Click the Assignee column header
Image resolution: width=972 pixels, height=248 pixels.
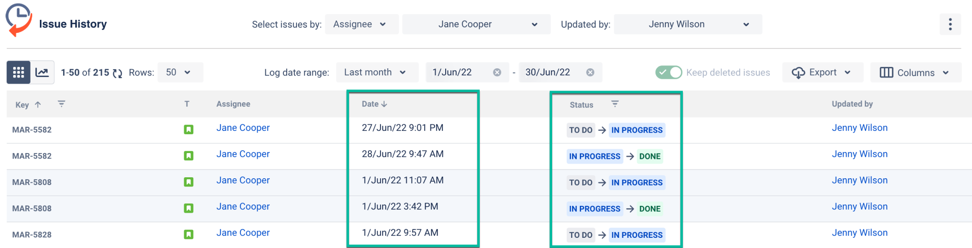pos(233,104)
